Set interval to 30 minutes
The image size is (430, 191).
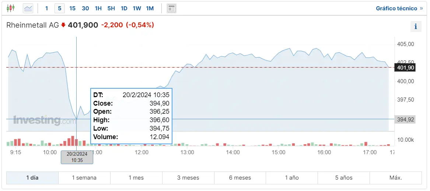click(x=85, y=8)
